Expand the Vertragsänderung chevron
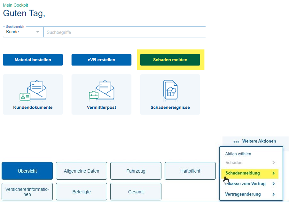This screenshot has height=202, width=289. (x=274, y=194)
